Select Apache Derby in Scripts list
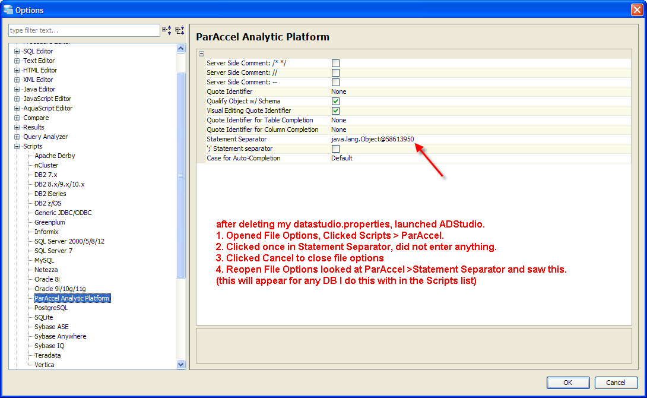Screen dimensions: 647x398 tap(55, 156)
